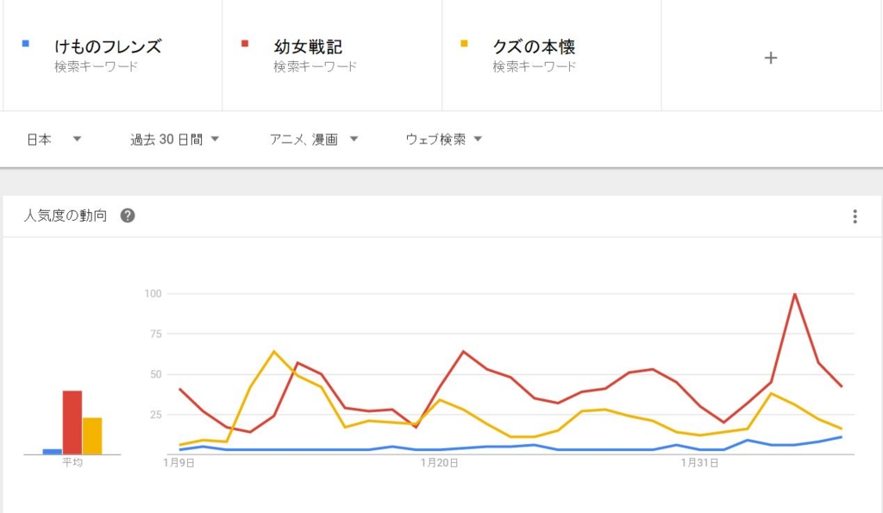Click the yellow average bar in the bar chart

tap(92, 436)
